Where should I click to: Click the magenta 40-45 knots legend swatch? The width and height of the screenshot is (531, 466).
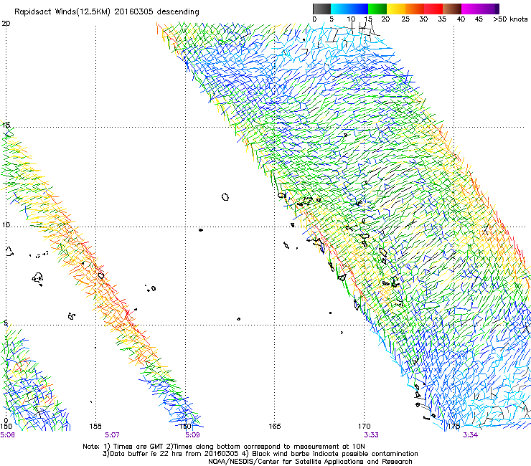point(471,9)
